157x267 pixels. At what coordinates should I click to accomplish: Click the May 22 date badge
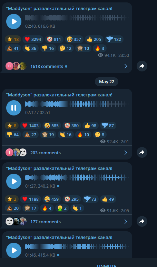coord(107,82)
